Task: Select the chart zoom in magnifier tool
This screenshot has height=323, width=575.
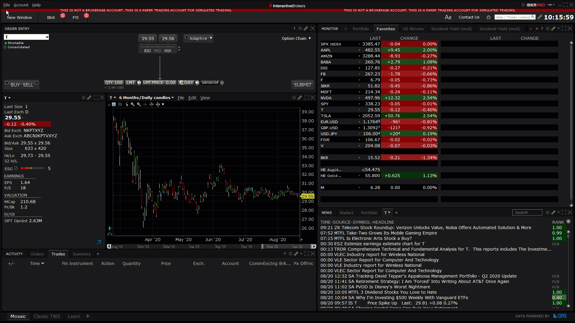Action: click(x=133, y=104)
